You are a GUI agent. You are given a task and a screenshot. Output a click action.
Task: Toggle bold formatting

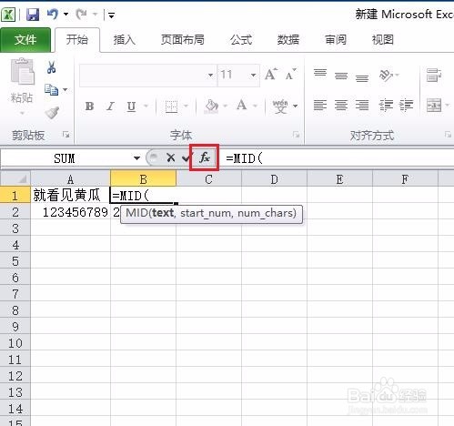click(89, 106)
